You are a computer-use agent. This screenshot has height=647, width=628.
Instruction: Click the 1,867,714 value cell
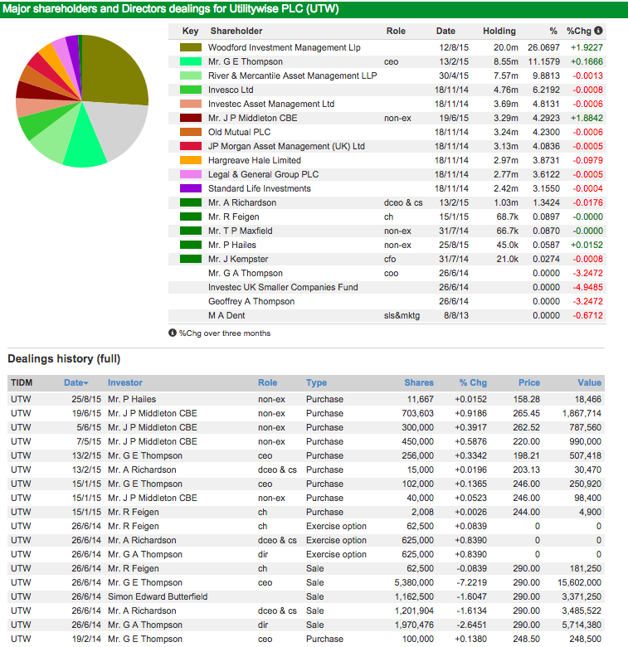pos(582,413)
